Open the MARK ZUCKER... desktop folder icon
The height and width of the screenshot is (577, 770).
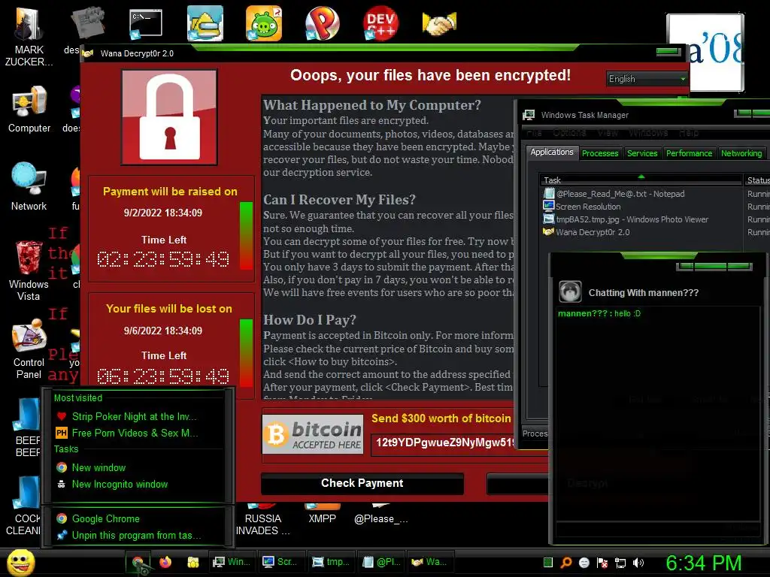(29, 35)
